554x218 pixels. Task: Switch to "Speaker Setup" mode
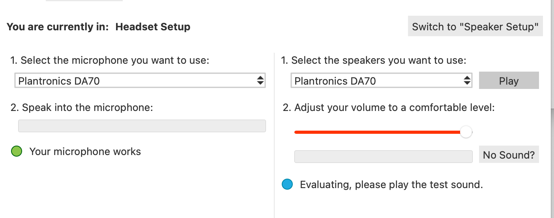(x=475, y=26)
